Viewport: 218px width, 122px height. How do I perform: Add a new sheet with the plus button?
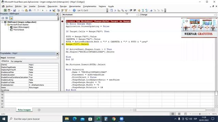[39, 110]
